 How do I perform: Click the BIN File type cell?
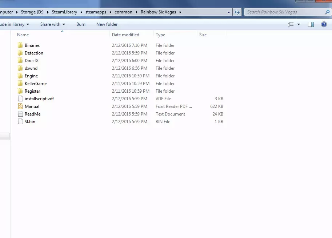point(163,121)
